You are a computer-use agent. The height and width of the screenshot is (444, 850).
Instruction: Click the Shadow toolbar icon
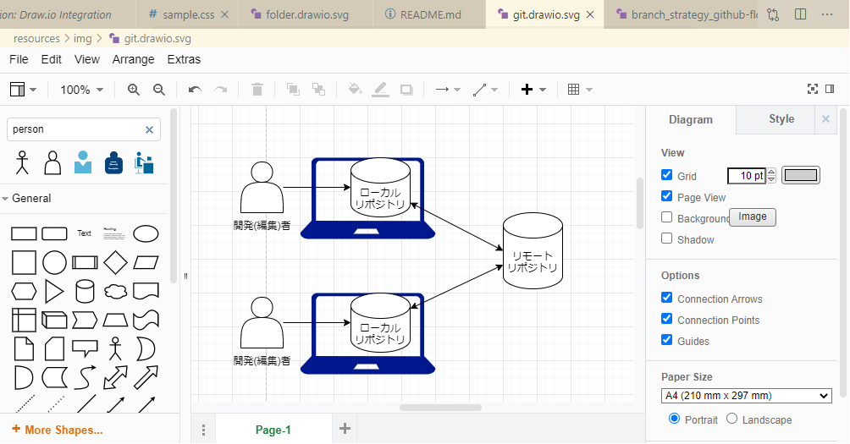point(406,90)
